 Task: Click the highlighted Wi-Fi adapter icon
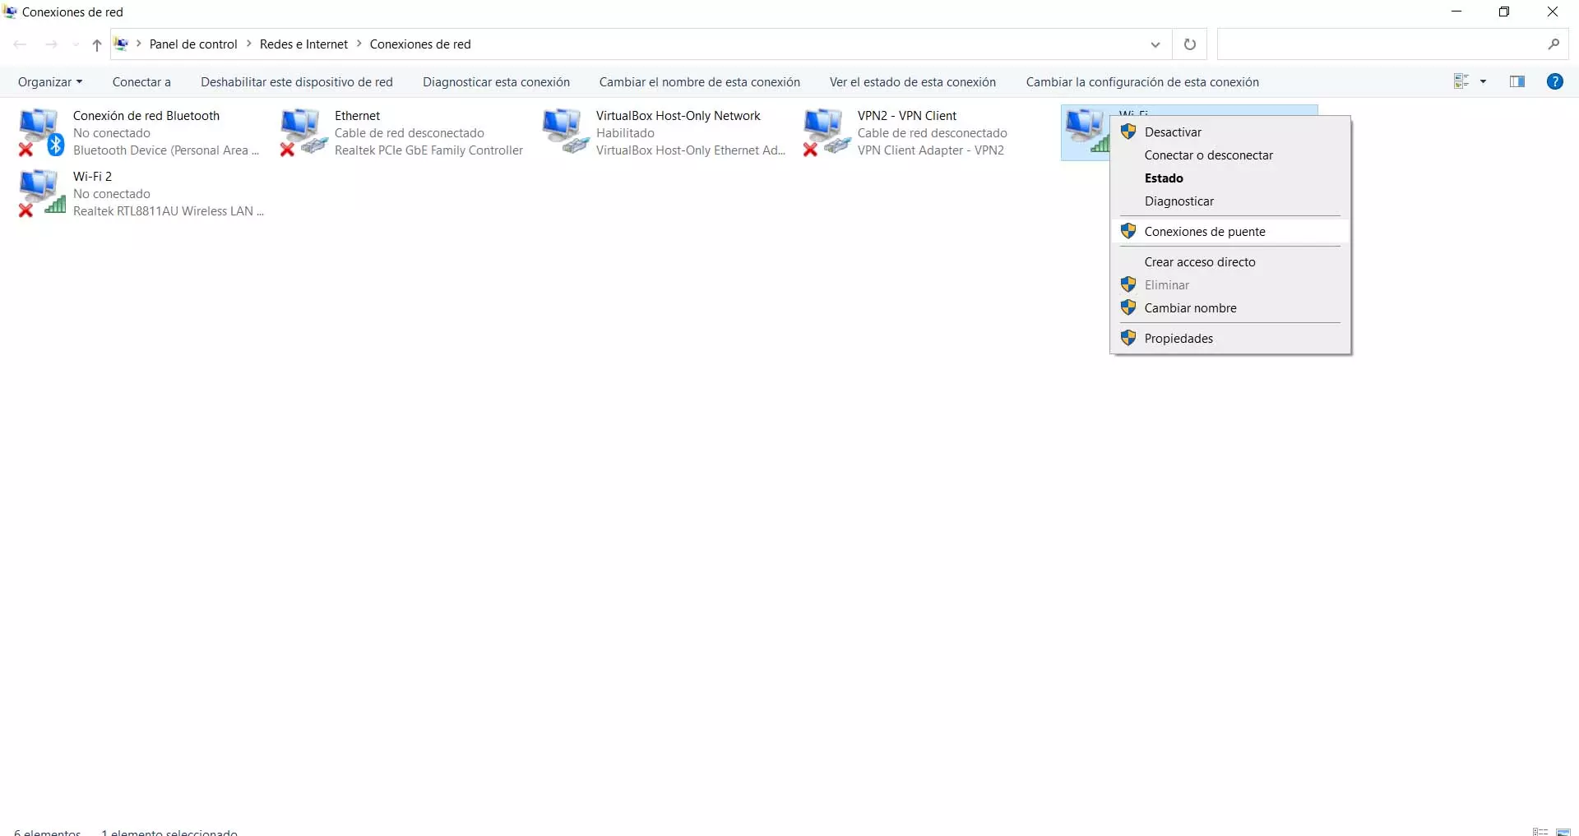coord(1086,132)
